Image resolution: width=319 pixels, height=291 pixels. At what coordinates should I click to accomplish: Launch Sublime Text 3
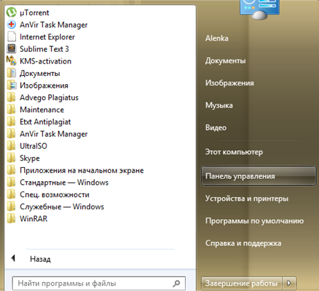pos(44,49)
